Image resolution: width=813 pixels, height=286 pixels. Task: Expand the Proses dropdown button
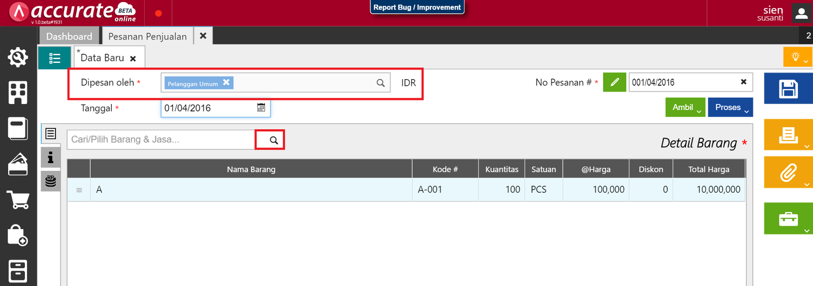pos(730,108)
